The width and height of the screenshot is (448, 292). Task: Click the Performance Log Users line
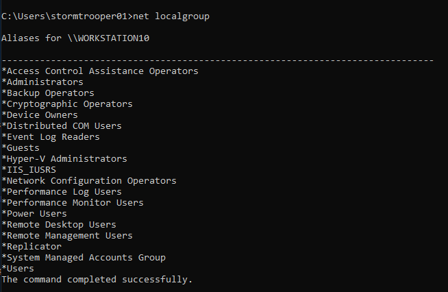pos(62,192)
